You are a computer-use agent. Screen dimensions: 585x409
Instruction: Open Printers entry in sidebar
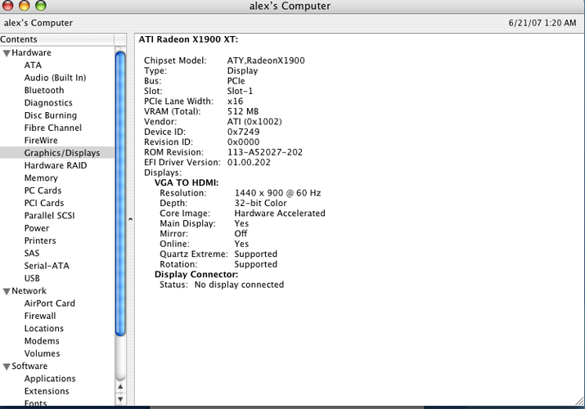tap(40, 240)
